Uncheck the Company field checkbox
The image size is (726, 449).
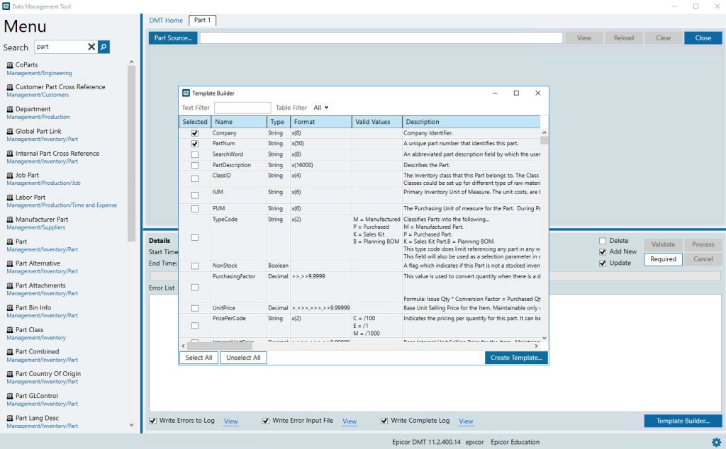[x=195, y=133]
